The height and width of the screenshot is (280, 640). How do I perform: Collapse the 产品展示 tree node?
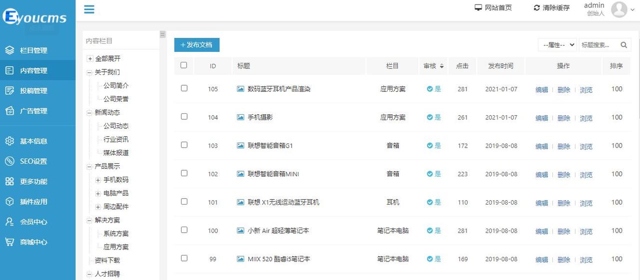[x=89, y=166]
